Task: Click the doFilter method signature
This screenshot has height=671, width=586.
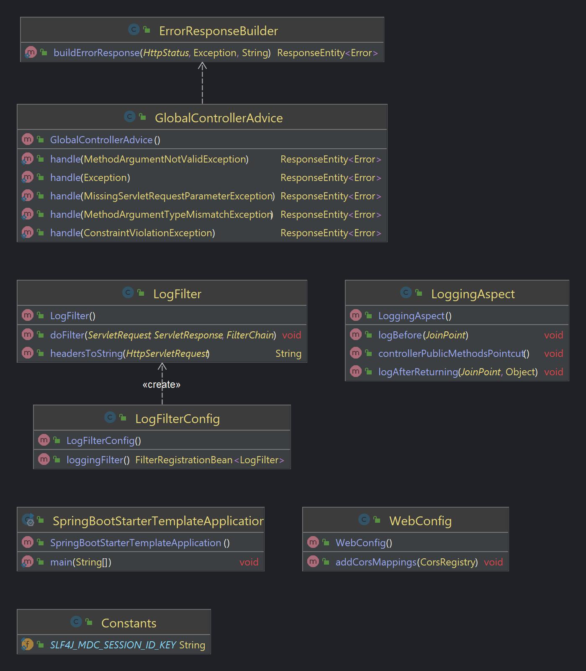Action: point(163,335)
